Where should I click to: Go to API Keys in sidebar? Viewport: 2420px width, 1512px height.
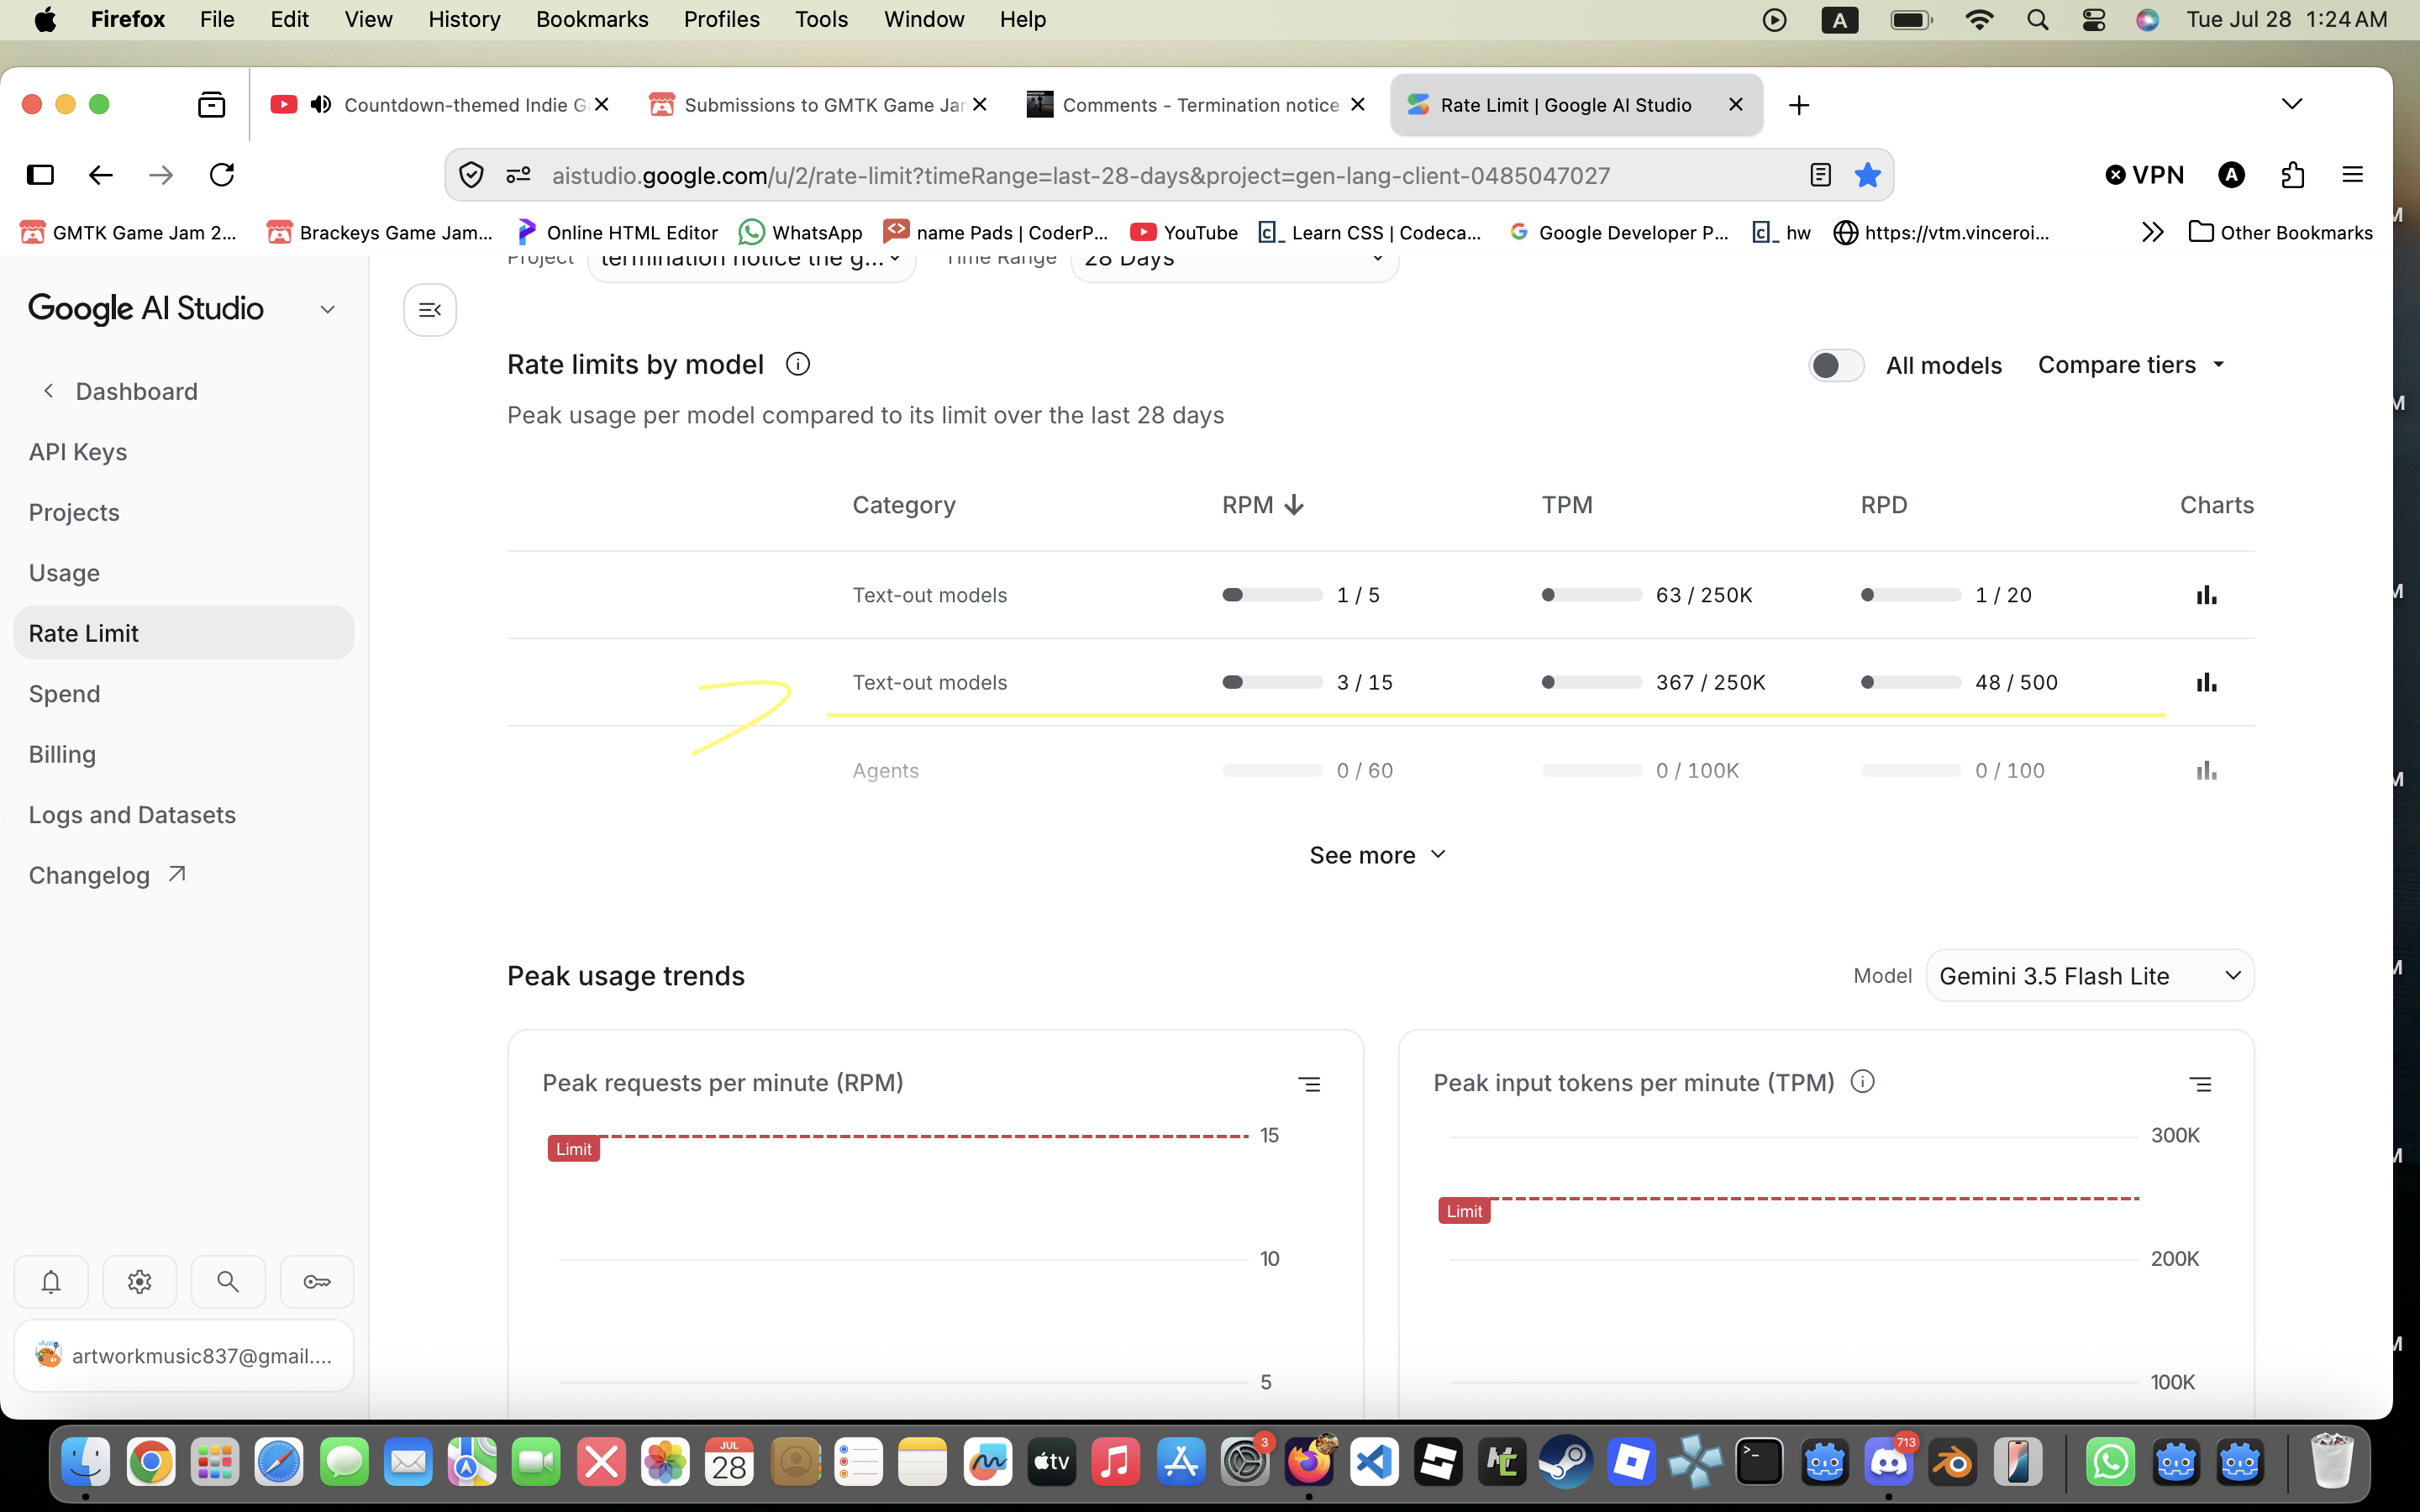click(184, 452)
